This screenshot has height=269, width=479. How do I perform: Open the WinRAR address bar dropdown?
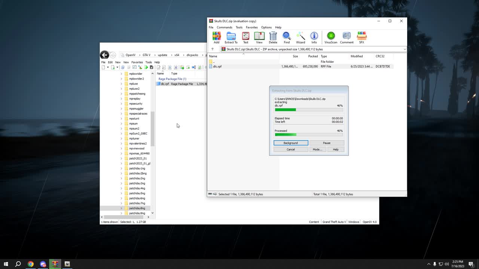(405, 49)
